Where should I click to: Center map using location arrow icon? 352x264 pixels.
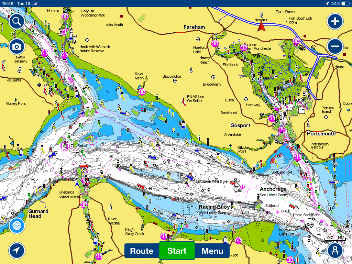click(16, 251)
